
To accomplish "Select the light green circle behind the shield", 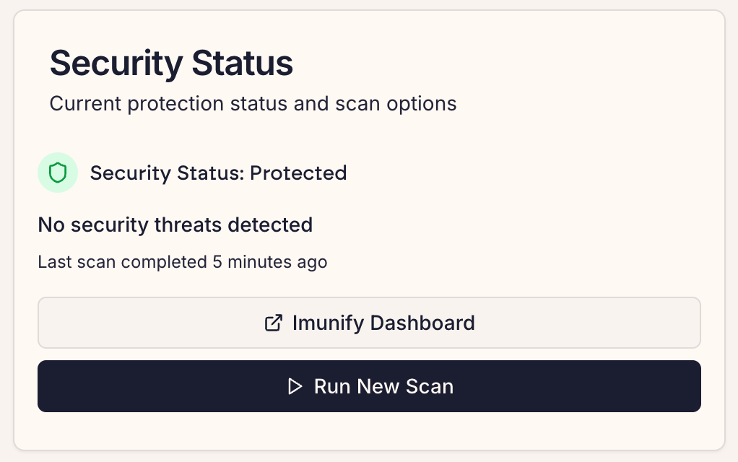I will click(x=58, y=173).
